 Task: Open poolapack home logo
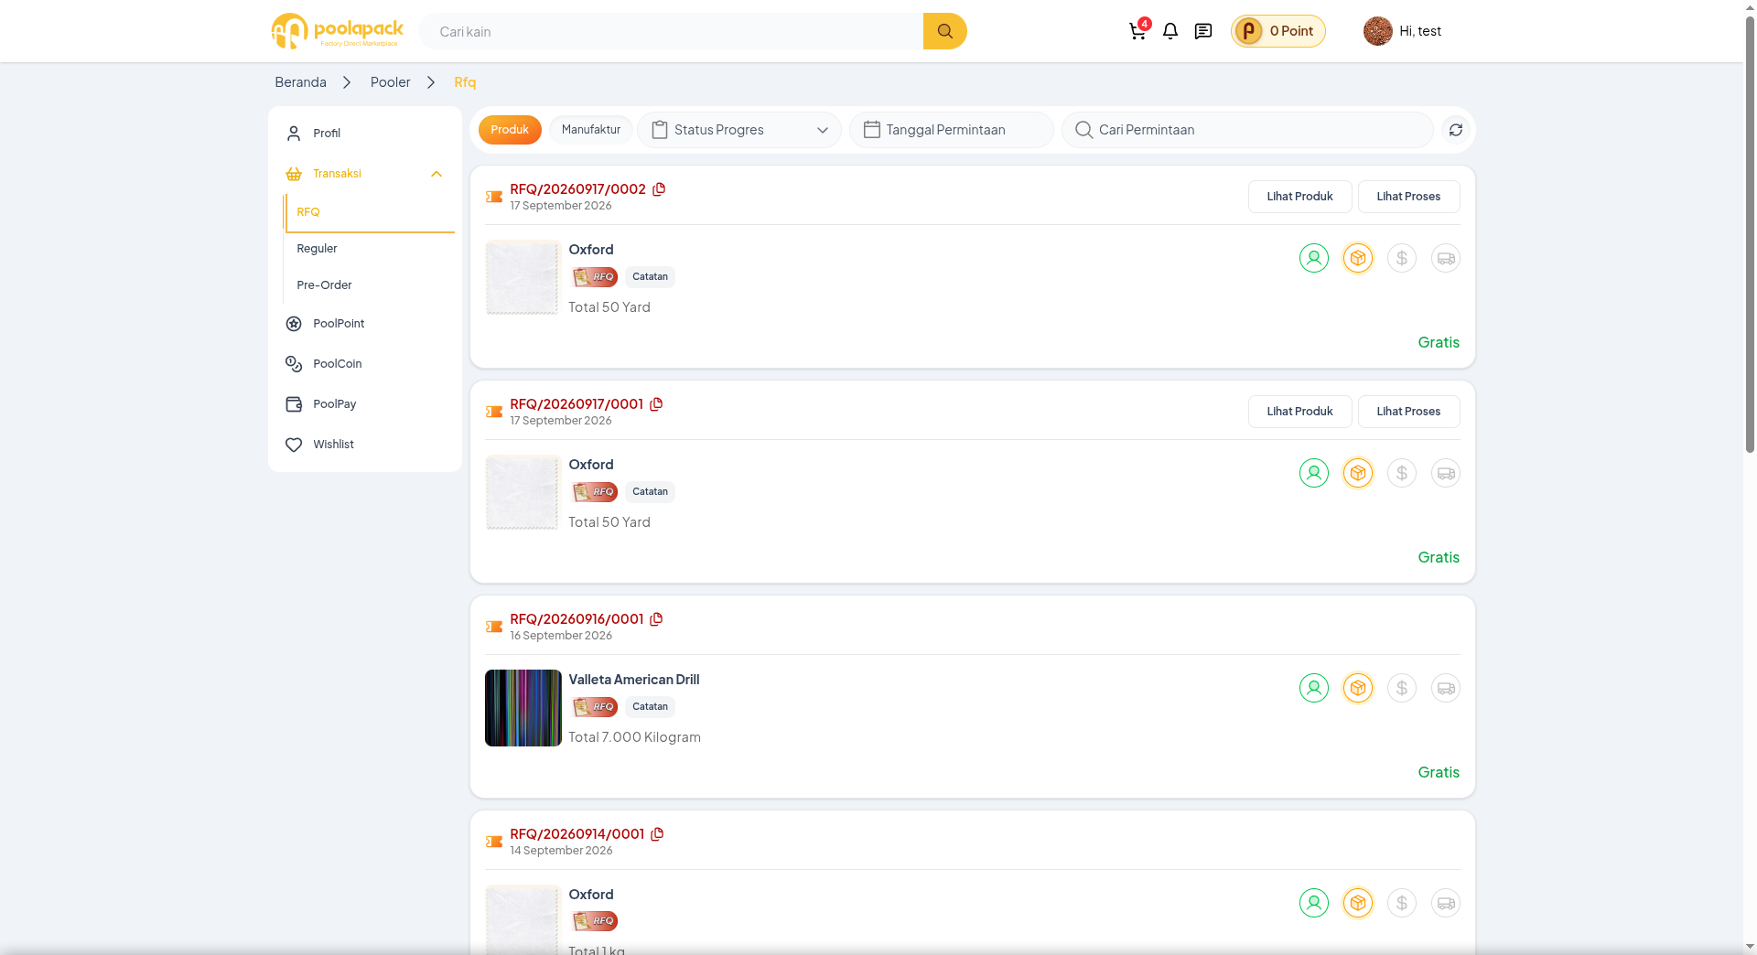tap(337, 31)
